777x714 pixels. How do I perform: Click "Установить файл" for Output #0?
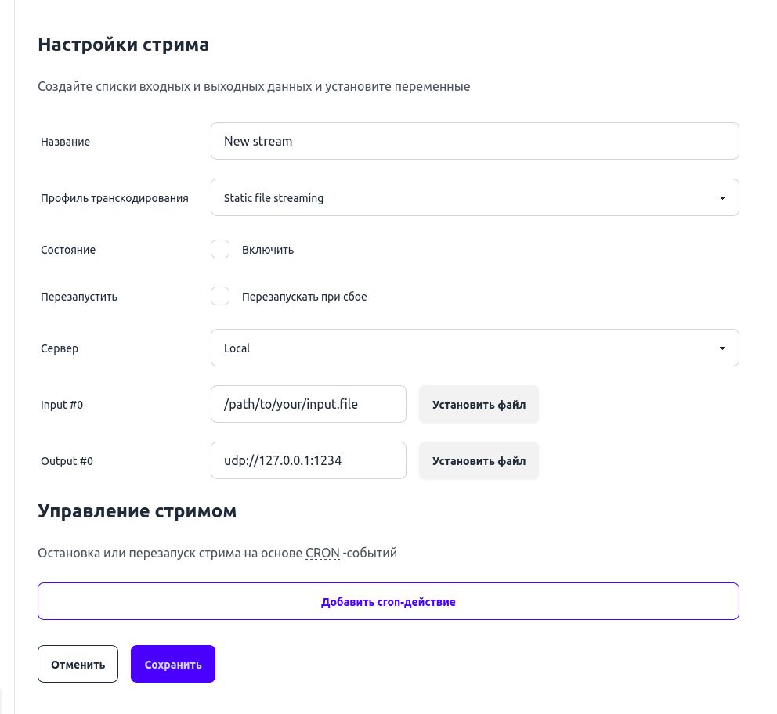479,460
